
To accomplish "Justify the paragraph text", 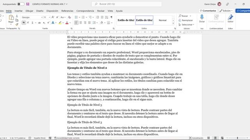I will [x=89, y=23].
